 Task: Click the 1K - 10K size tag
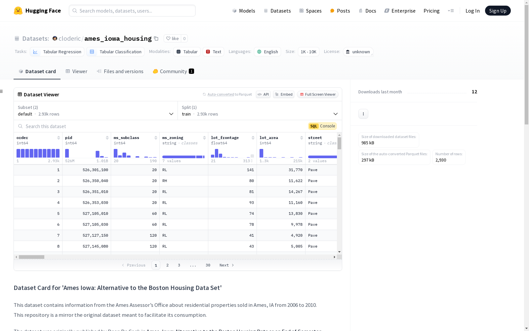[x=308, y=52]
